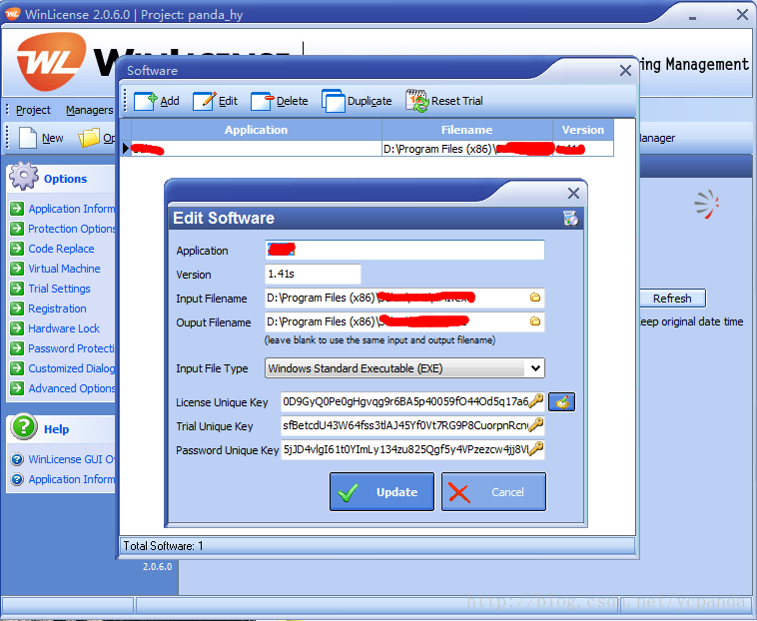Click the green Help question mark icon
The width and height of the screenshot is (757, 621).
point(24,427)
